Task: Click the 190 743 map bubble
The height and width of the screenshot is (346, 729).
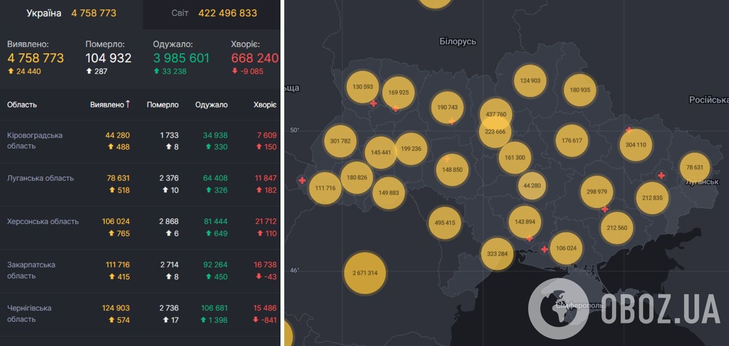Action: (x=447, y=107)
